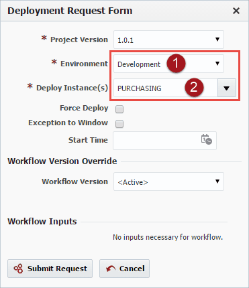Open the Environment dropdown showing Development
This screenshot has height=288, width=249.
click(168, 64)
